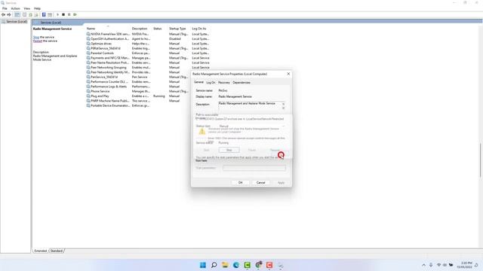Open the green C app on taskbar
The height and width of the screenshot is (271, 483).
(x=247, y=265)
